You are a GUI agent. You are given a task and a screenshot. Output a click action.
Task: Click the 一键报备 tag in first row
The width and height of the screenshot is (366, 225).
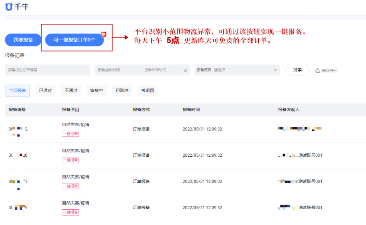[x=71, y=134]
